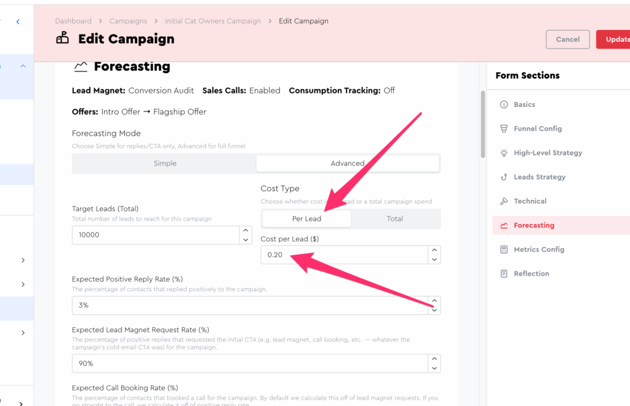Click the Funnel Config funnel icon
Image resolution: width=630 pixels, height=406 pixels.
pyautogui.click(x=504, y=129)
